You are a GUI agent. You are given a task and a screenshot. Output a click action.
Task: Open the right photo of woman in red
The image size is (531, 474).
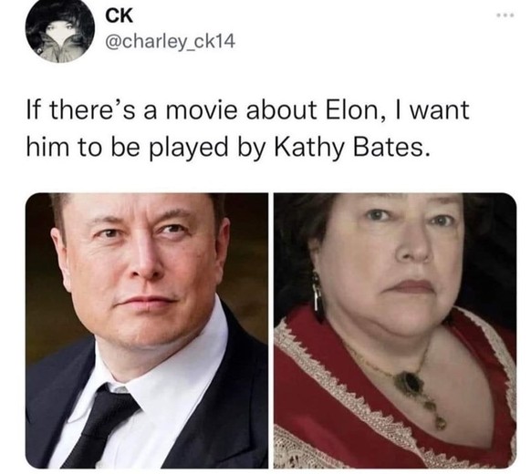[x=395, y=331]
